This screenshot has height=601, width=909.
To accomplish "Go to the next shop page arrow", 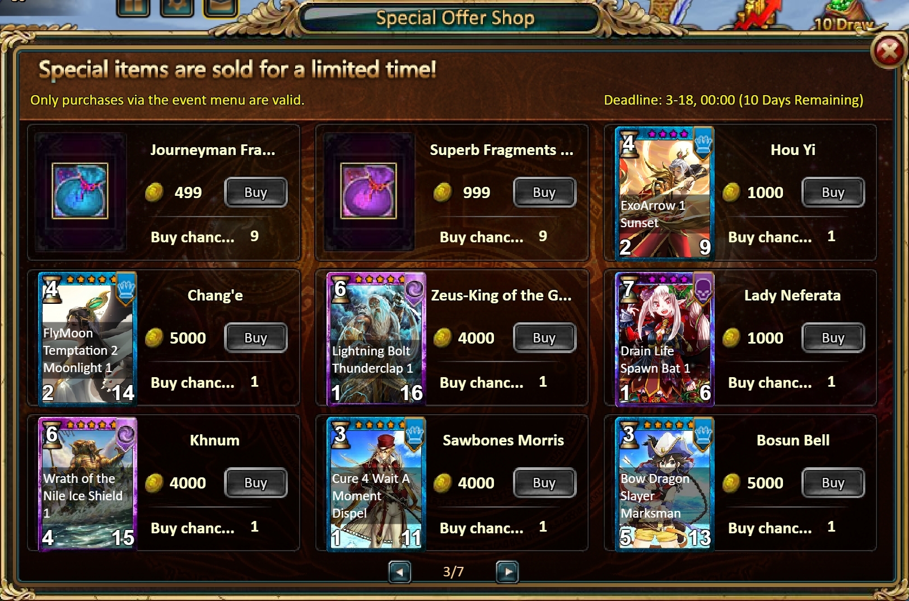I will click(507, 572).
